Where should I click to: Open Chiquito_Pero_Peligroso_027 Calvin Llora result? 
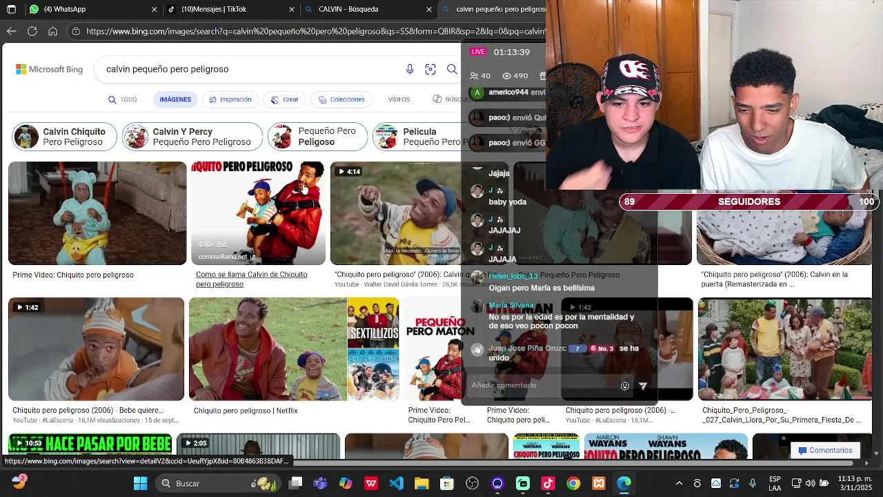coord(782,415)
